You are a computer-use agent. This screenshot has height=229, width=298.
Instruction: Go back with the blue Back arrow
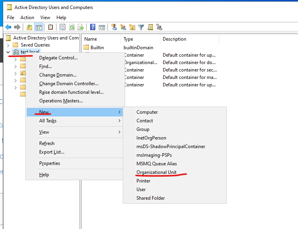[x=8, y=27]
